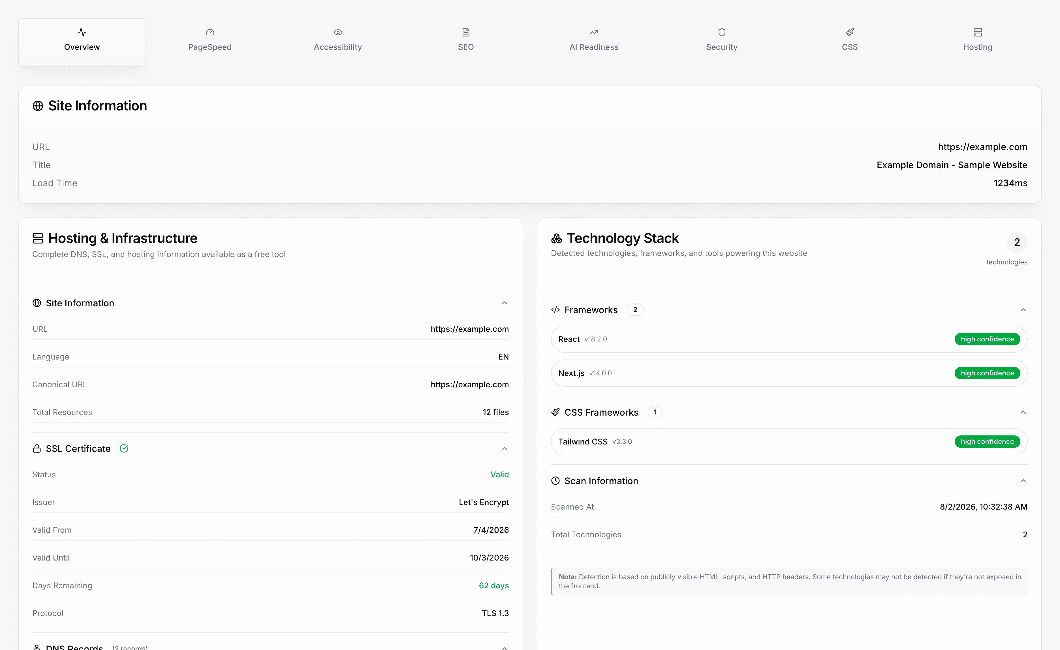The width and height of the screenshot is (1060, 650).
Task: Click the gauge icon above PageSpeed
Action: click(210, 32)
